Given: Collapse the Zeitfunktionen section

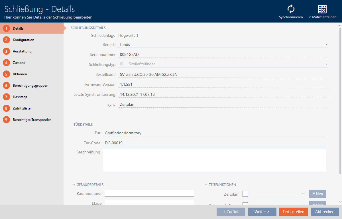Looking at the screenshot, I should click(206, 185).
